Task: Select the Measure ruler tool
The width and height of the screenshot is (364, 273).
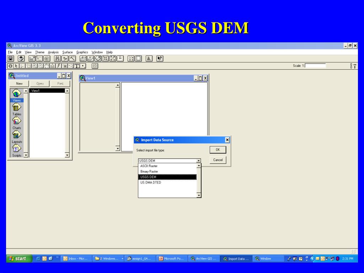Action: point(53,66)
